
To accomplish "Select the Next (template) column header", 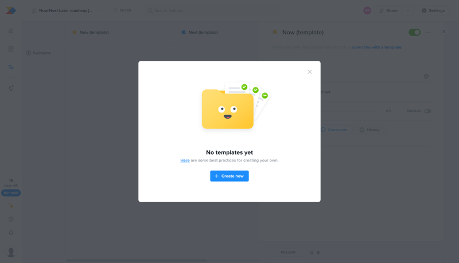I will click(200, 33).
